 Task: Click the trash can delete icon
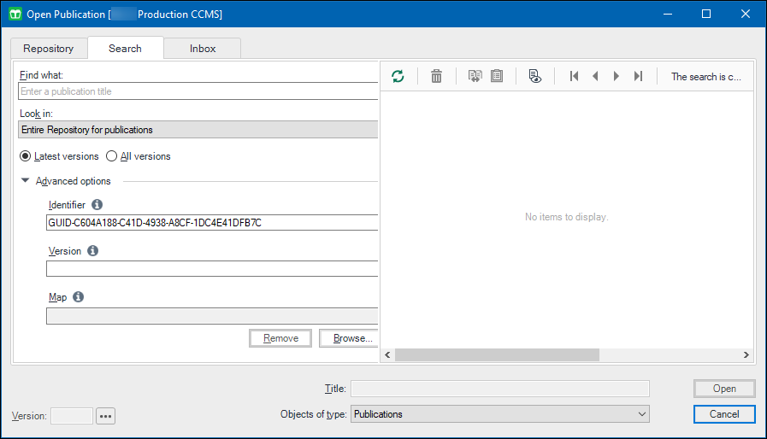[436, 76]
